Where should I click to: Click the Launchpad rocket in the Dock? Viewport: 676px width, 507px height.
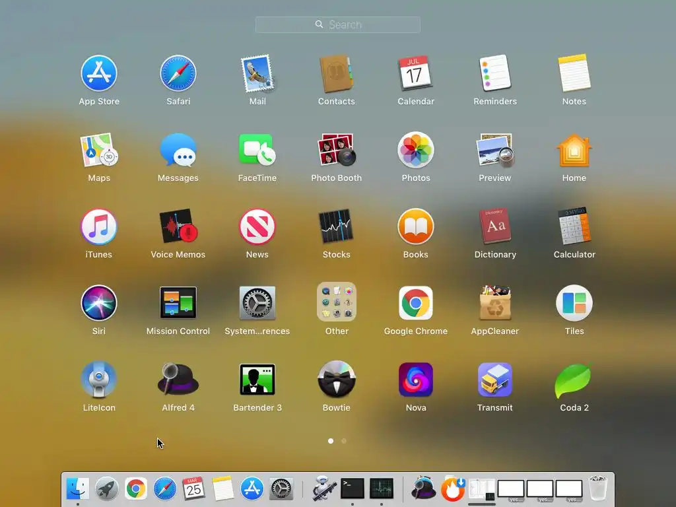click(106, 489)
